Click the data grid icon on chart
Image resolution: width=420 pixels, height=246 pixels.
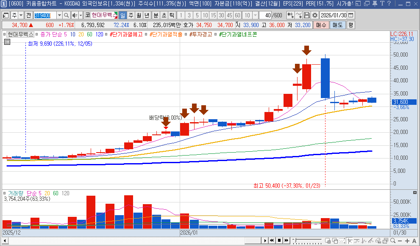[x=7, y=42]
